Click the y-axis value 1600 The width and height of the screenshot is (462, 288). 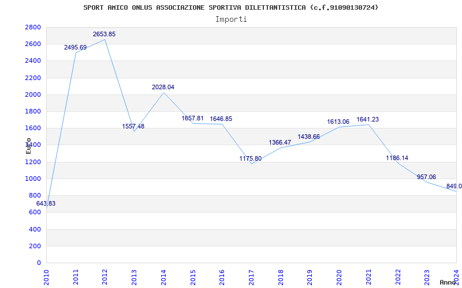tap(33, 128)
